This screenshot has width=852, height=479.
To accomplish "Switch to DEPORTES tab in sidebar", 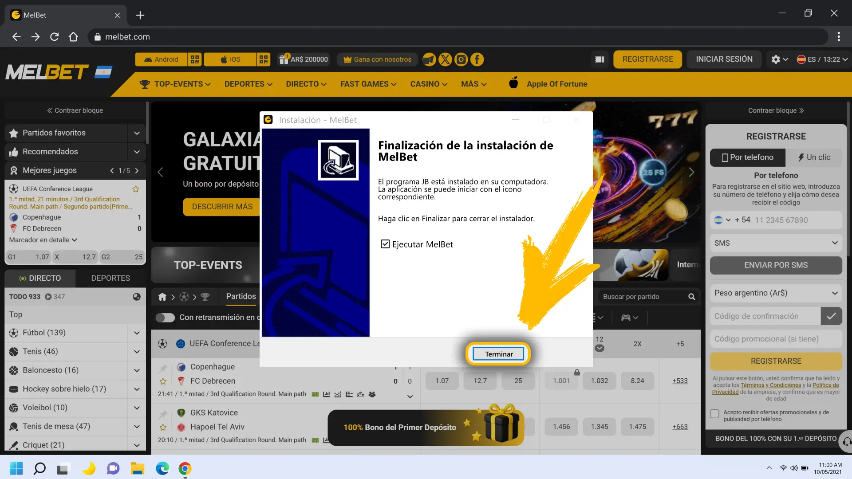I will click(110, 278).
